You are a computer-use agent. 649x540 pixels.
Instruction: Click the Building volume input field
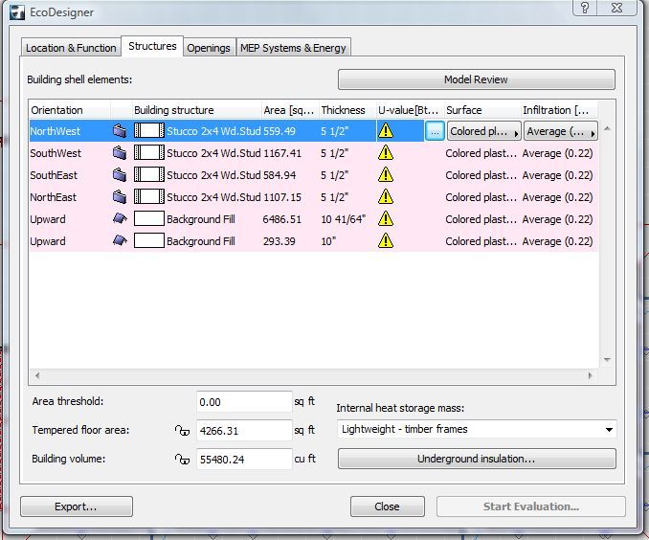click(x=244, y=460)
